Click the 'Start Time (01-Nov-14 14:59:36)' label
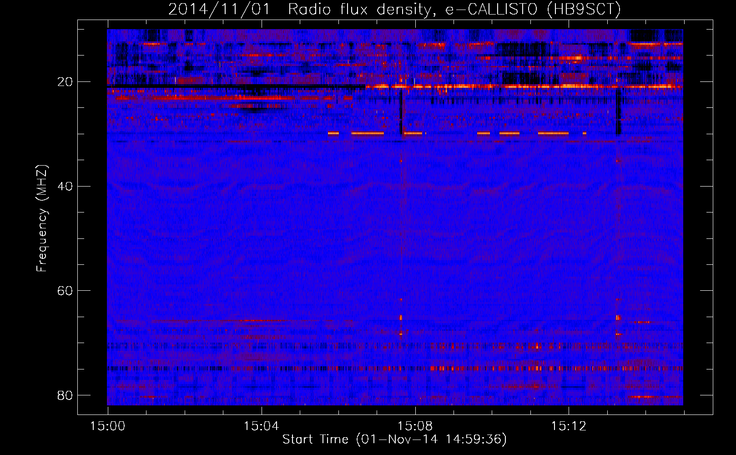736x455 pixels. point(394,440)
